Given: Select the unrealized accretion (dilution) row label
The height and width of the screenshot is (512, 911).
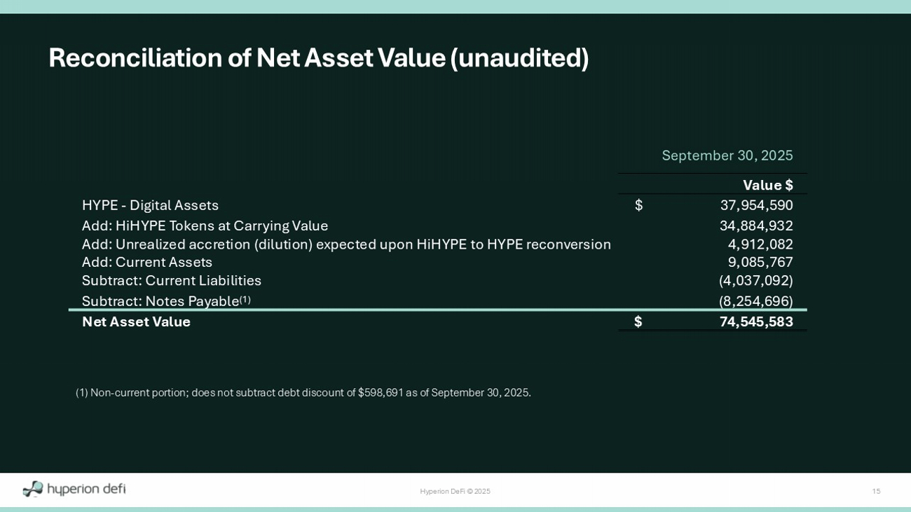Looking at the screenshot, I should point(346,244).
